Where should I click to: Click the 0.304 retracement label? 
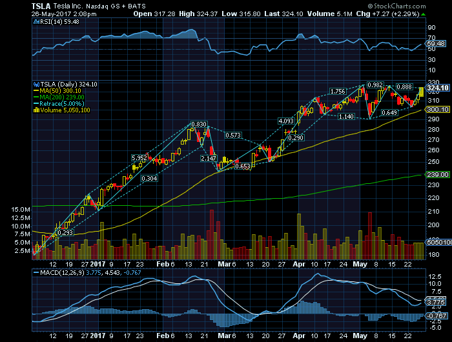tap(149, 179)
